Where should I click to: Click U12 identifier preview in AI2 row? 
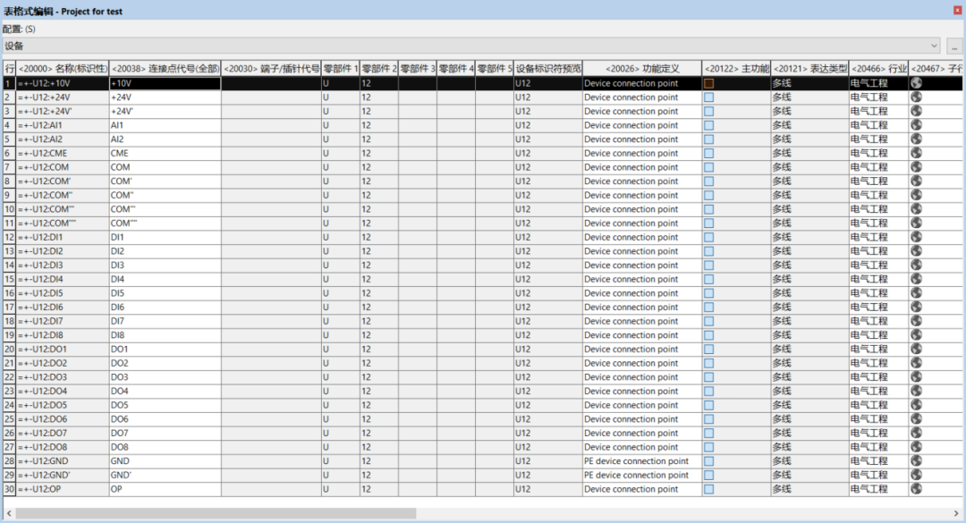point(547,139)
